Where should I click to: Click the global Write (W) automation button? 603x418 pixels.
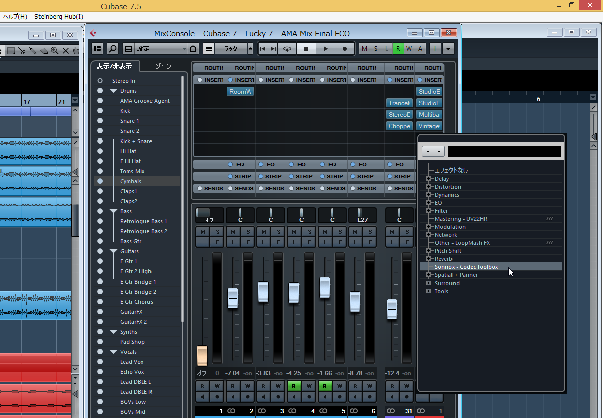tap(409, 49)
